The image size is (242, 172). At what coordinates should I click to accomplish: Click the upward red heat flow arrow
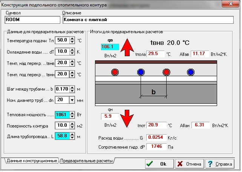(x=127, y=47)
